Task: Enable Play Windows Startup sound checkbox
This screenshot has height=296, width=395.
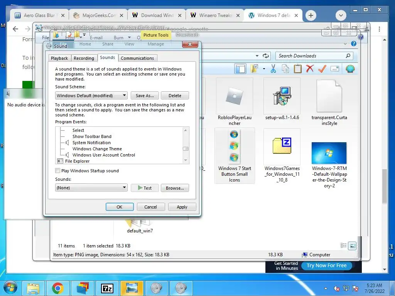Action: pos(58,171)
